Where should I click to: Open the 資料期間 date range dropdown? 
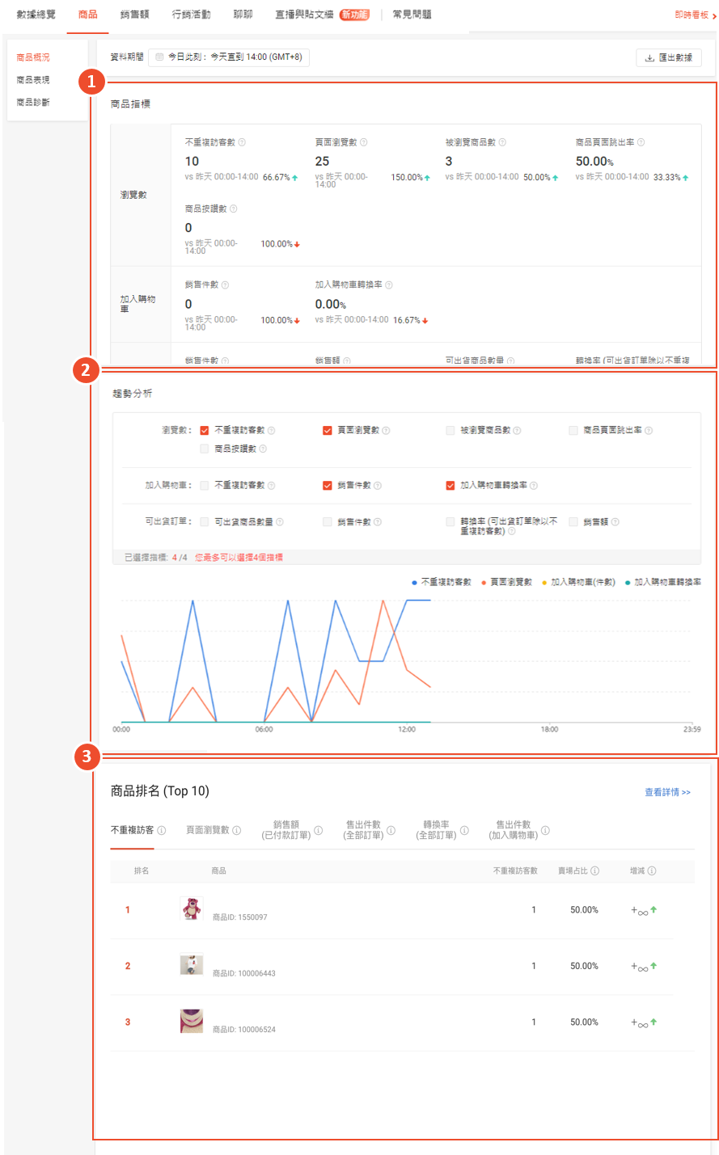tap(229, 57)
